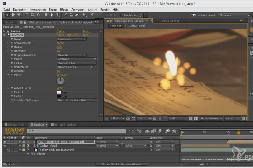Toggle the transparency grid icon in viewer

pos(196,118)
